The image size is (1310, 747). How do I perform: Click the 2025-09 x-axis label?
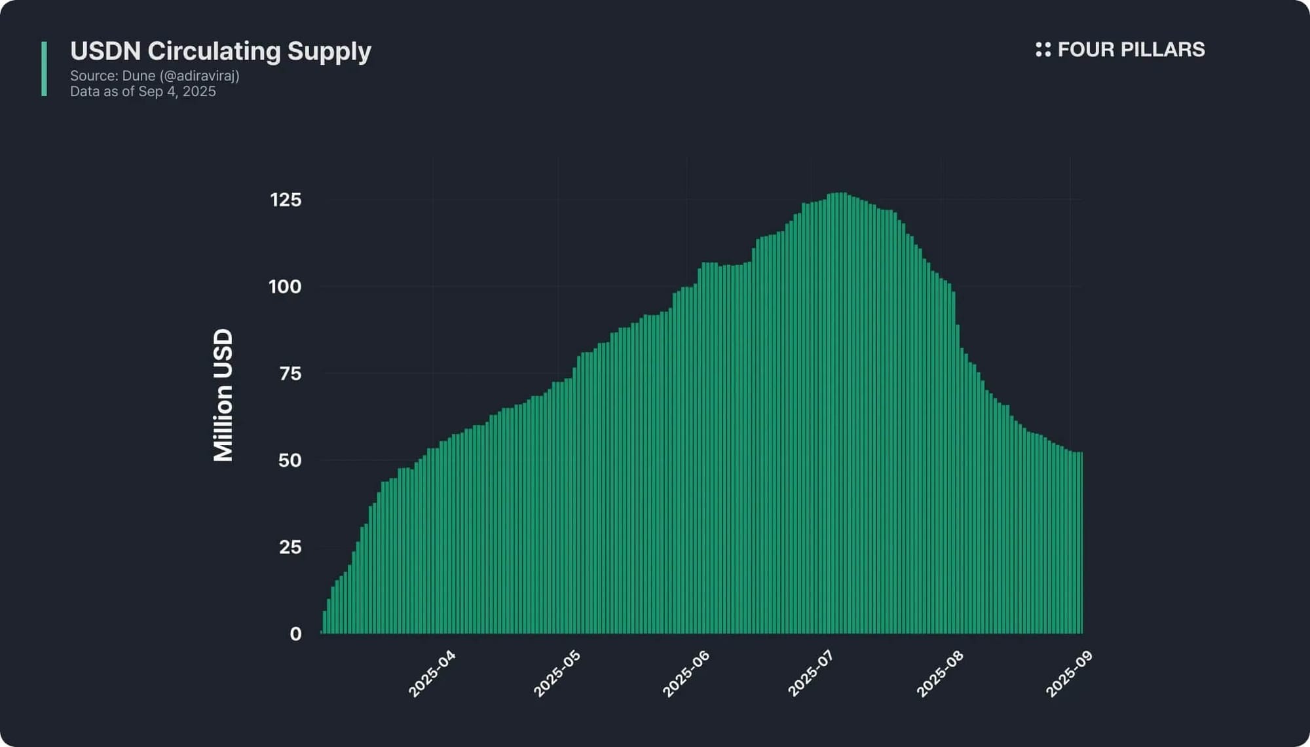(1068, 674)
